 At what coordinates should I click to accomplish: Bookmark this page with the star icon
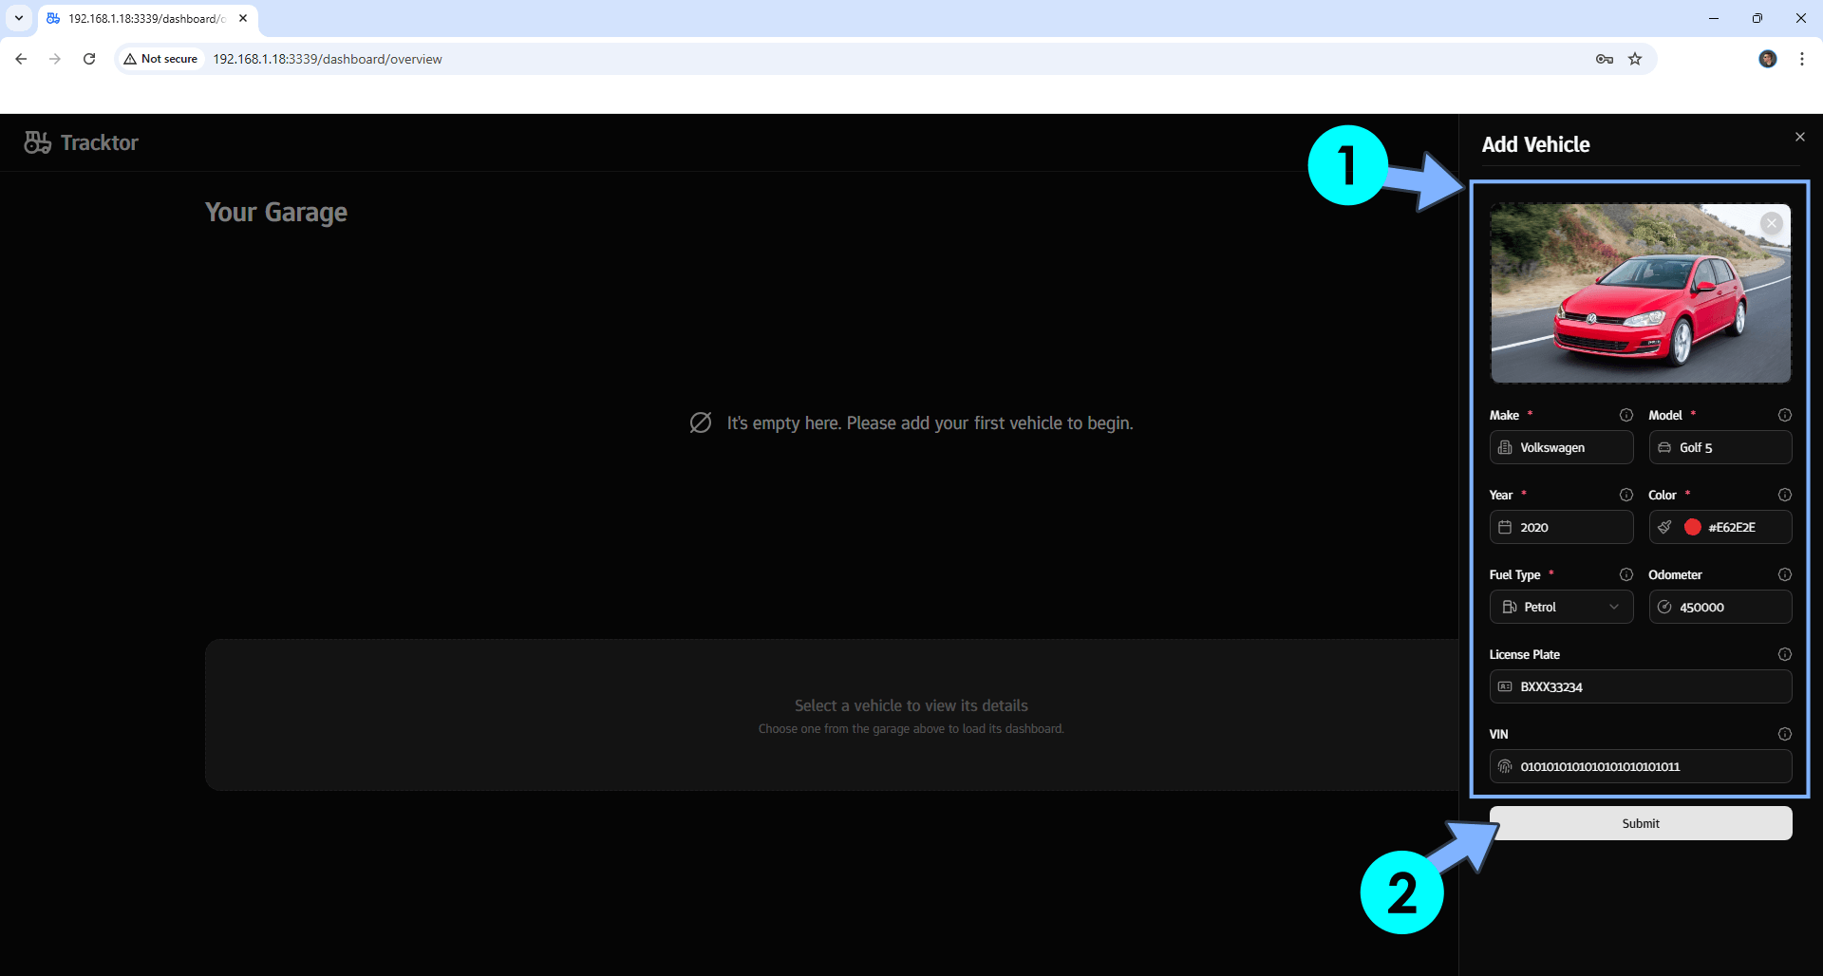coord(1634,59)
